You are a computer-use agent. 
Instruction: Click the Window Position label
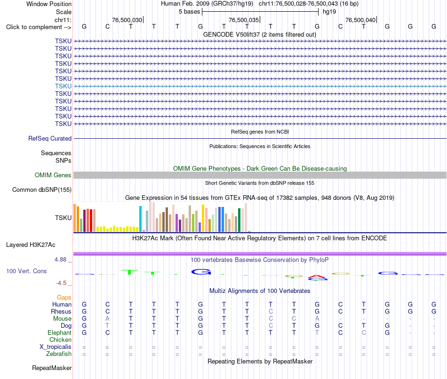tap(49, 4)
